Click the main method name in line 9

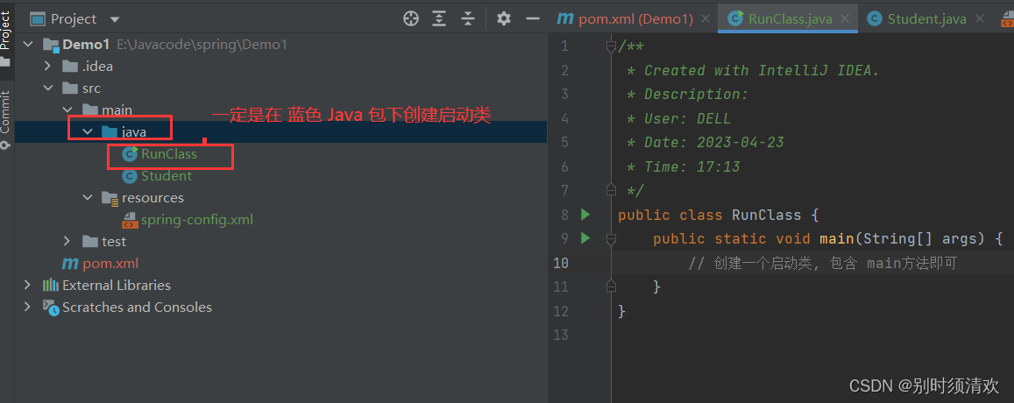pos(837,238)
